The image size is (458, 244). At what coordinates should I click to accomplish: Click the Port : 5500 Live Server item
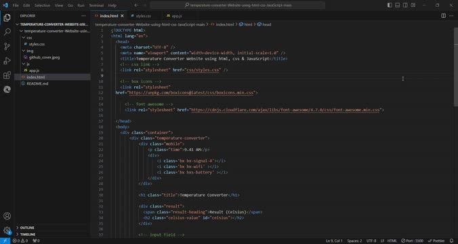coord(412,241)
